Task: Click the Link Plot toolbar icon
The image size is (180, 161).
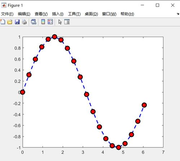Action: click(x=33, y=22)
